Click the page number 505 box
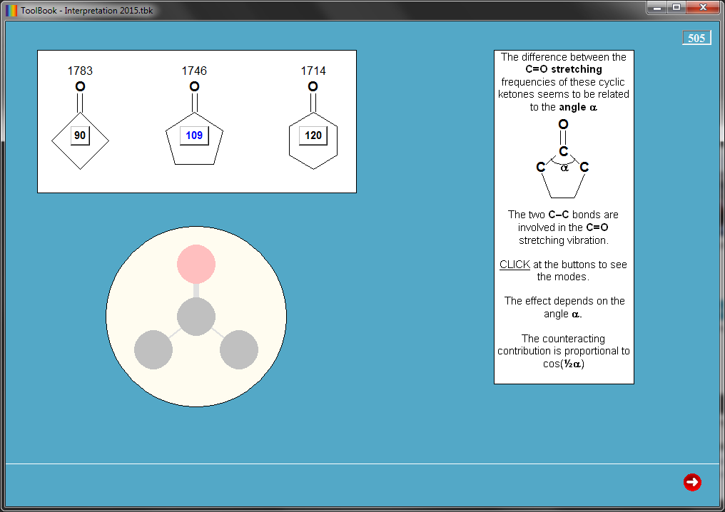The height and width of the screenshot is (512, 725). pos(696,39)
